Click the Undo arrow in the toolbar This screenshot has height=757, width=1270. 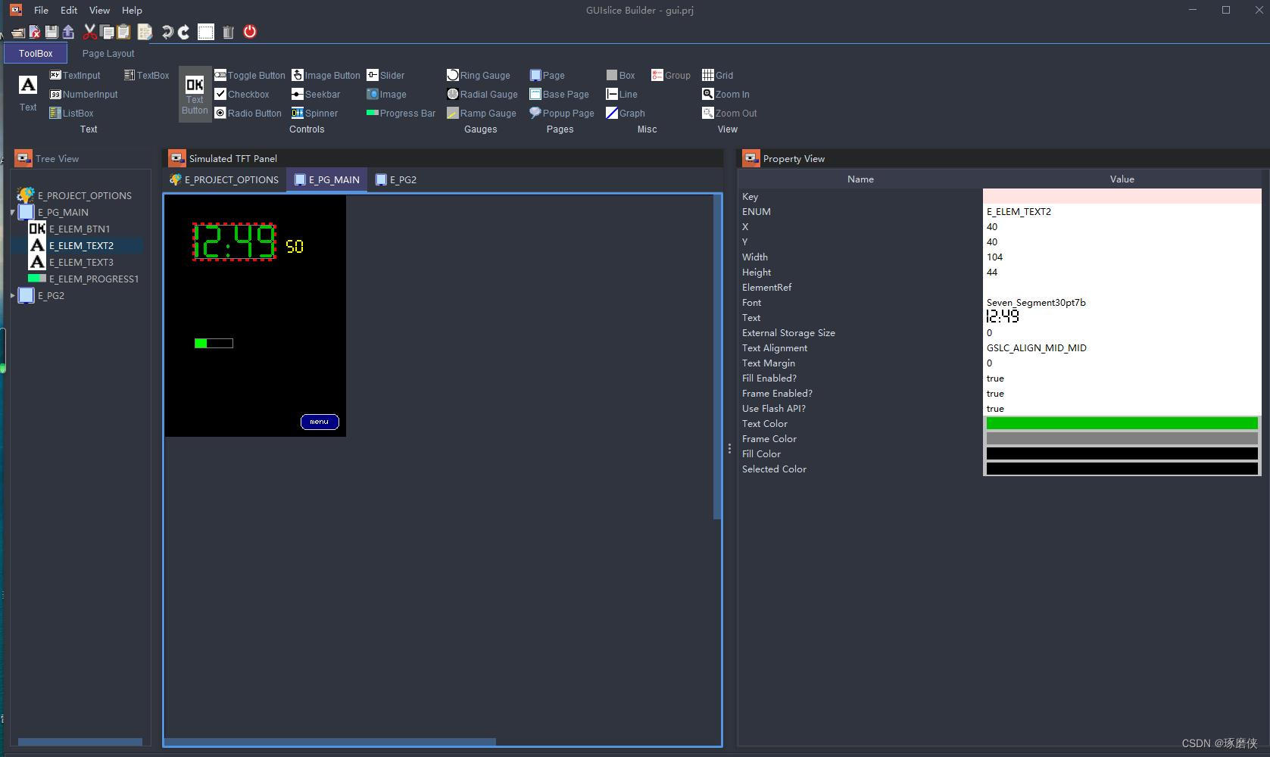(166, 32)
